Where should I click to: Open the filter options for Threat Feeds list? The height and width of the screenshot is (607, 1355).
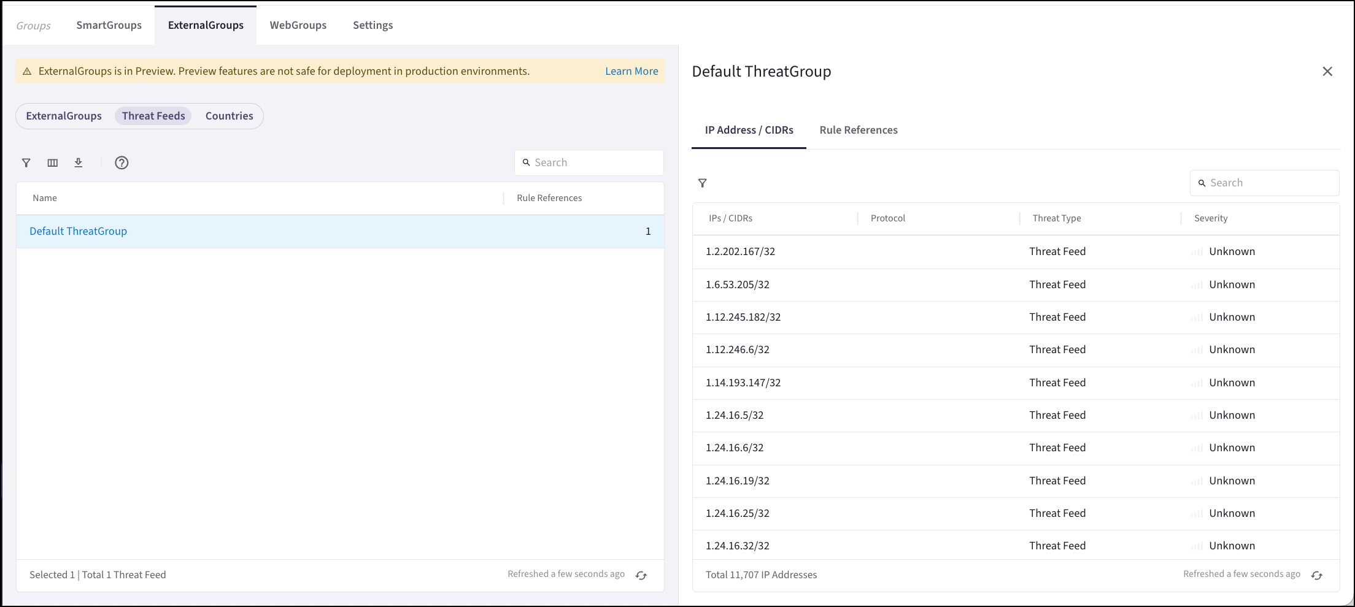pyautogui.click(x=26, y=162)
